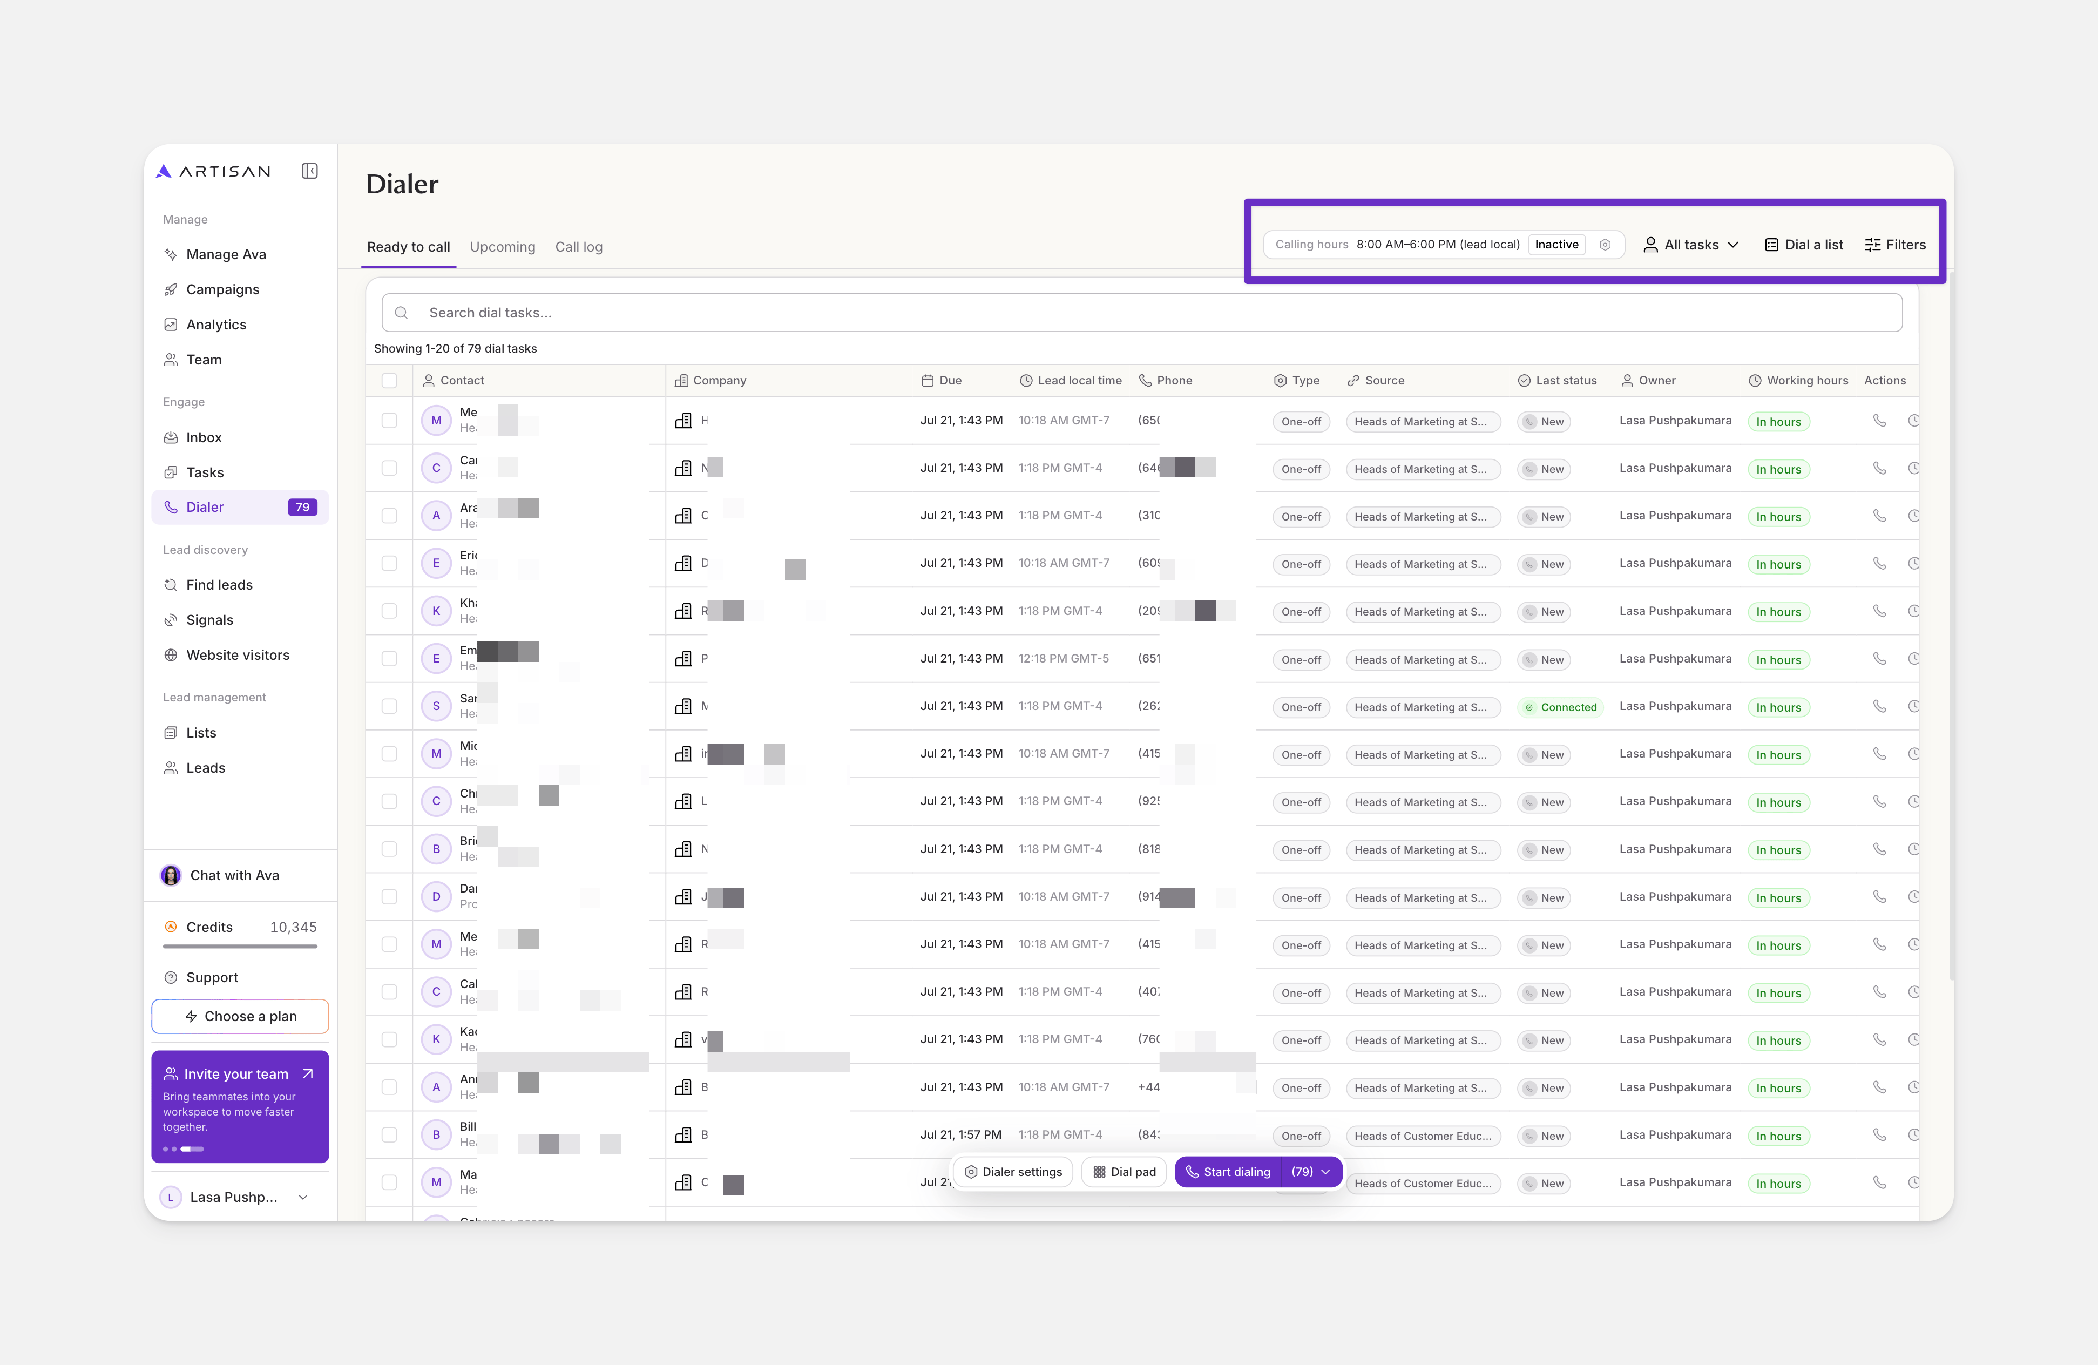This screenshot has width=2098, height=1365.
Task: Tick the select-all checkbox in table header
Action: pos(390,381)
